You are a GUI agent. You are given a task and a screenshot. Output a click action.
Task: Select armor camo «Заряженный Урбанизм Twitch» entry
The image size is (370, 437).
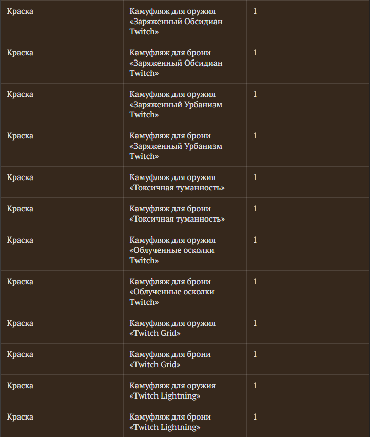point(176,146)
